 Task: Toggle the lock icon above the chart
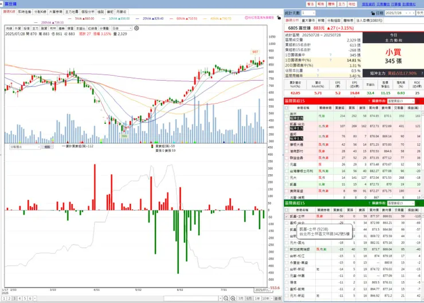tap(279, 18)
